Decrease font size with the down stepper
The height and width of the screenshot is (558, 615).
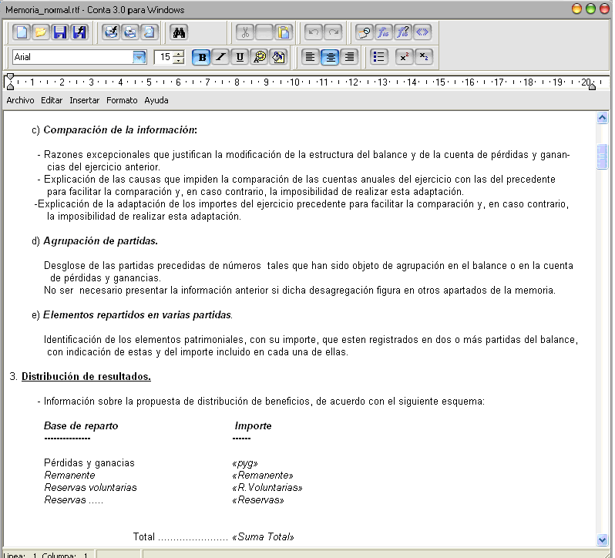[179, 61]
